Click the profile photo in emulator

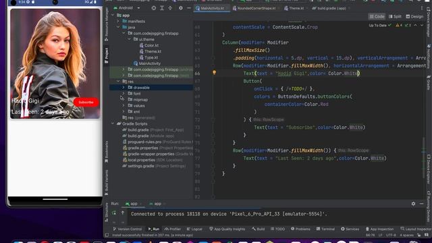tap(55, 64)
